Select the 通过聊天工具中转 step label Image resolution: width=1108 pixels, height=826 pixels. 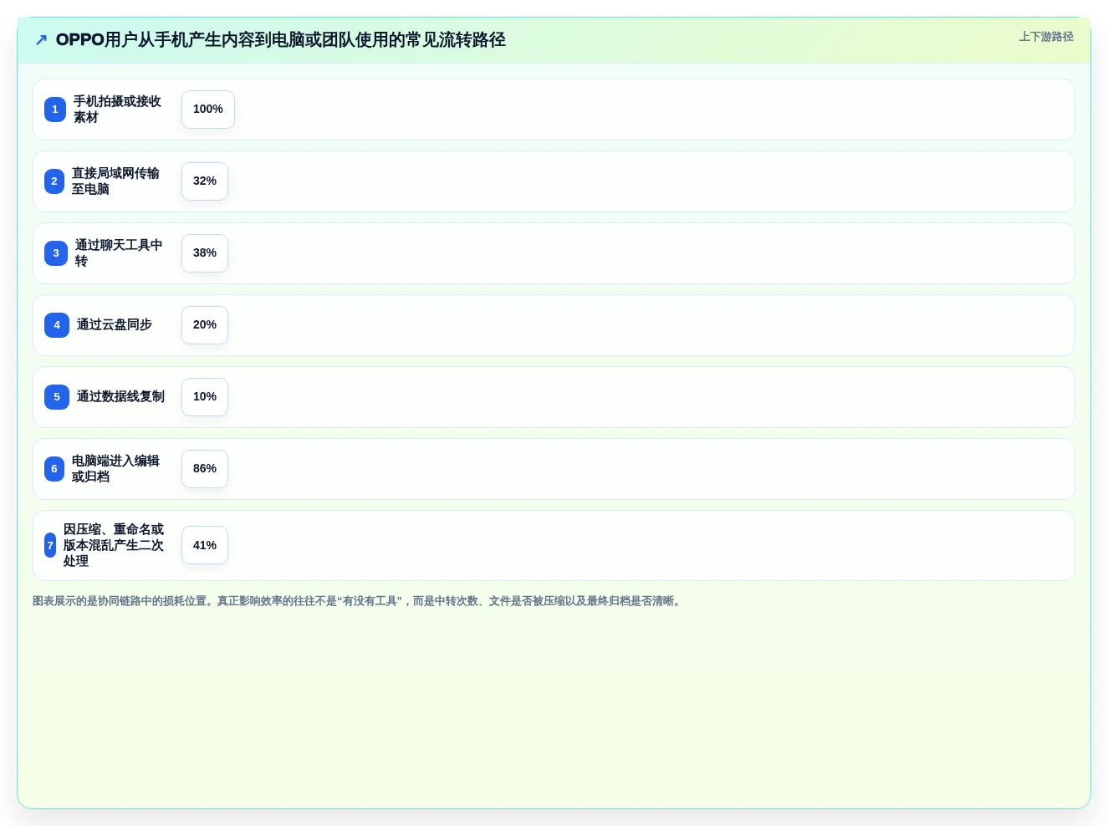pyautogui.click(x=119, y=253)
